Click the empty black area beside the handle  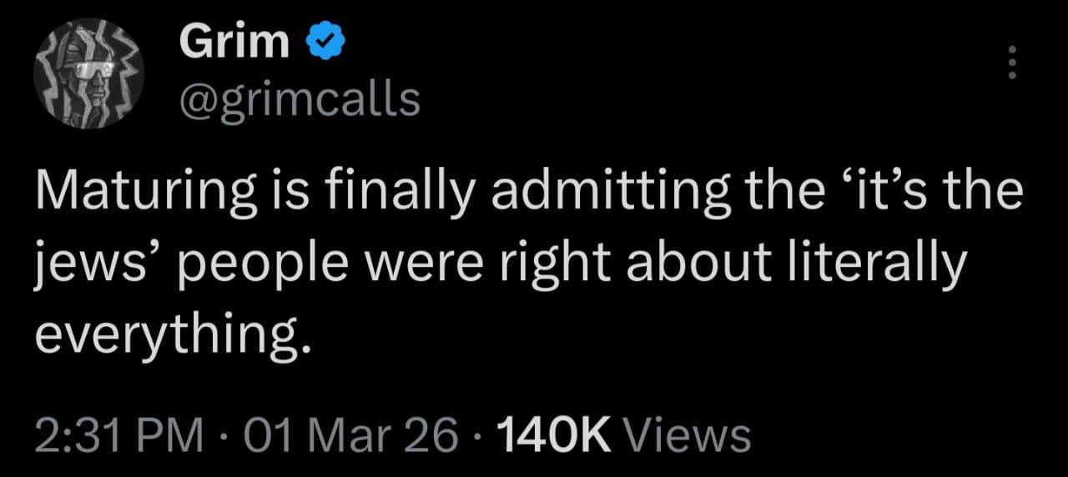click(x=667, y=99)
